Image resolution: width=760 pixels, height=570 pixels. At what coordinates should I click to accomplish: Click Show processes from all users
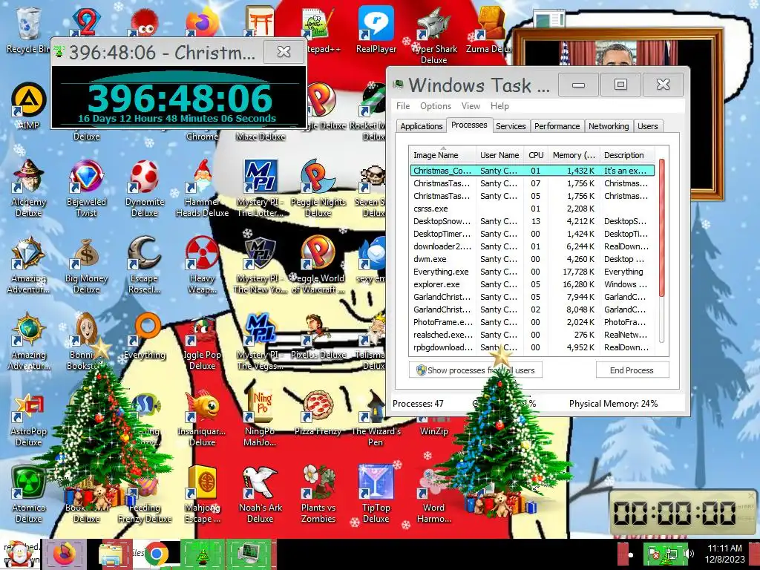coord(476,370)
